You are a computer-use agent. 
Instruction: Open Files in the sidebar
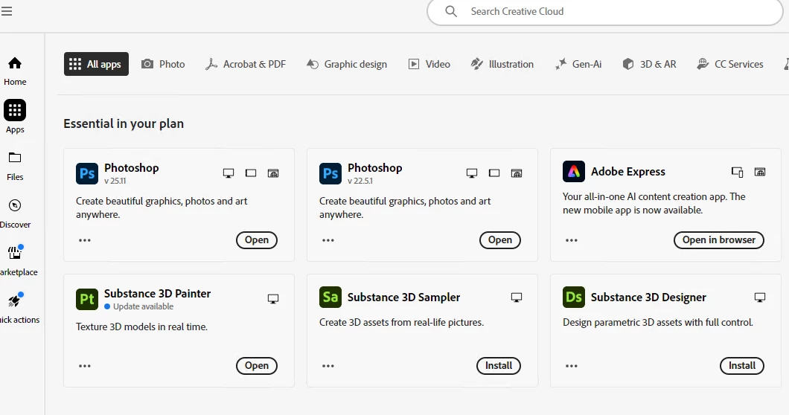tap(15, 166)
